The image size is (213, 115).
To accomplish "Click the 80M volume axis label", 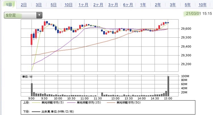I will pos(184,80).
